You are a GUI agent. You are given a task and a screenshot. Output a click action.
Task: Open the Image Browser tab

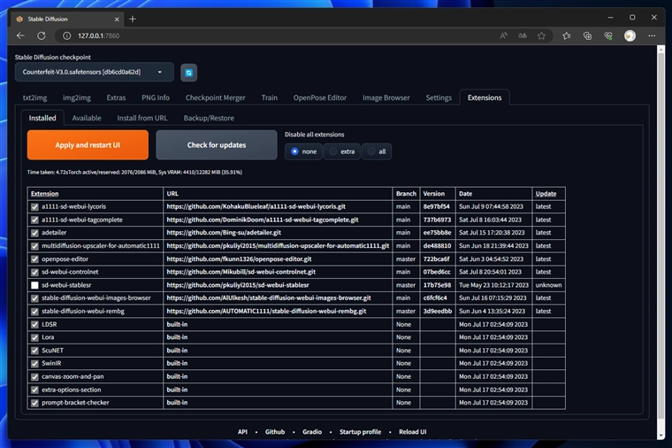(386, 98)
